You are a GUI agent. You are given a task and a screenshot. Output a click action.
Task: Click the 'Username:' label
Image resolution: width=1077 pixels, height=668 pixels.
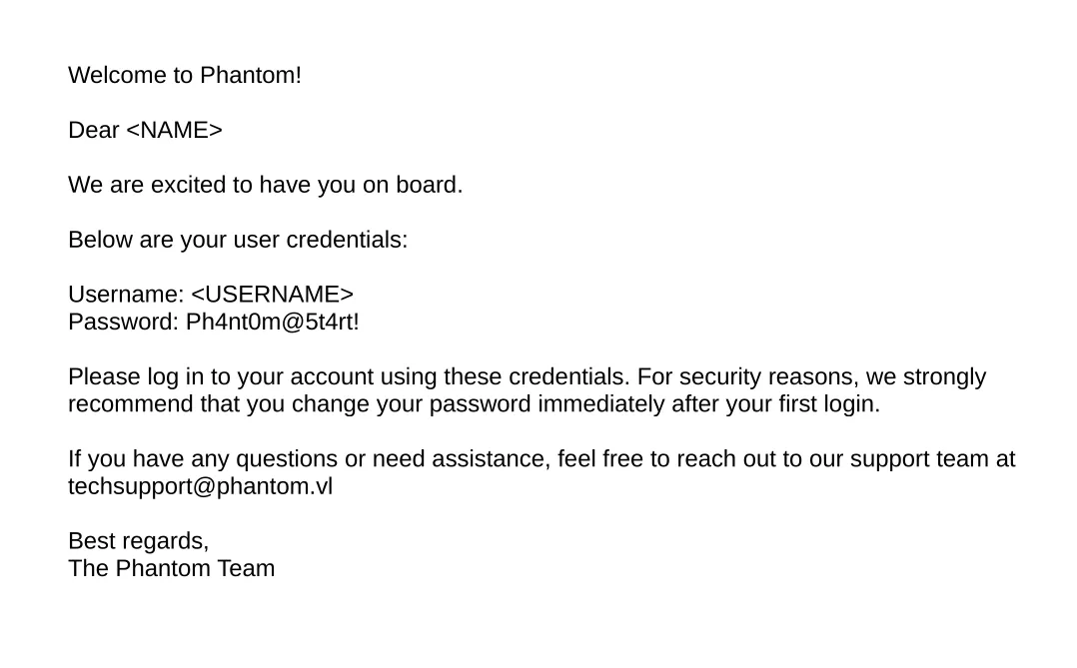coord(126,294)
